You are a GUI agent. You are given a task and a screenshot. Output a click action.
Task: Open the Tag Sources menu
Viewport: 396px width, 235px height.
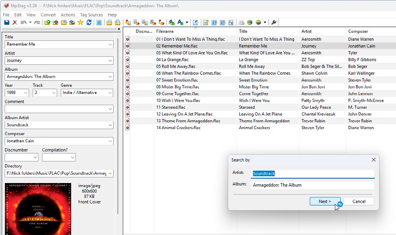(x=91, y=15)
